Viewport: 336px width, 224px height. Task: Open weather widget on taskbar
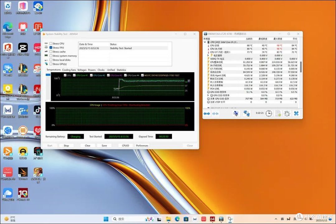click(10, 219)
